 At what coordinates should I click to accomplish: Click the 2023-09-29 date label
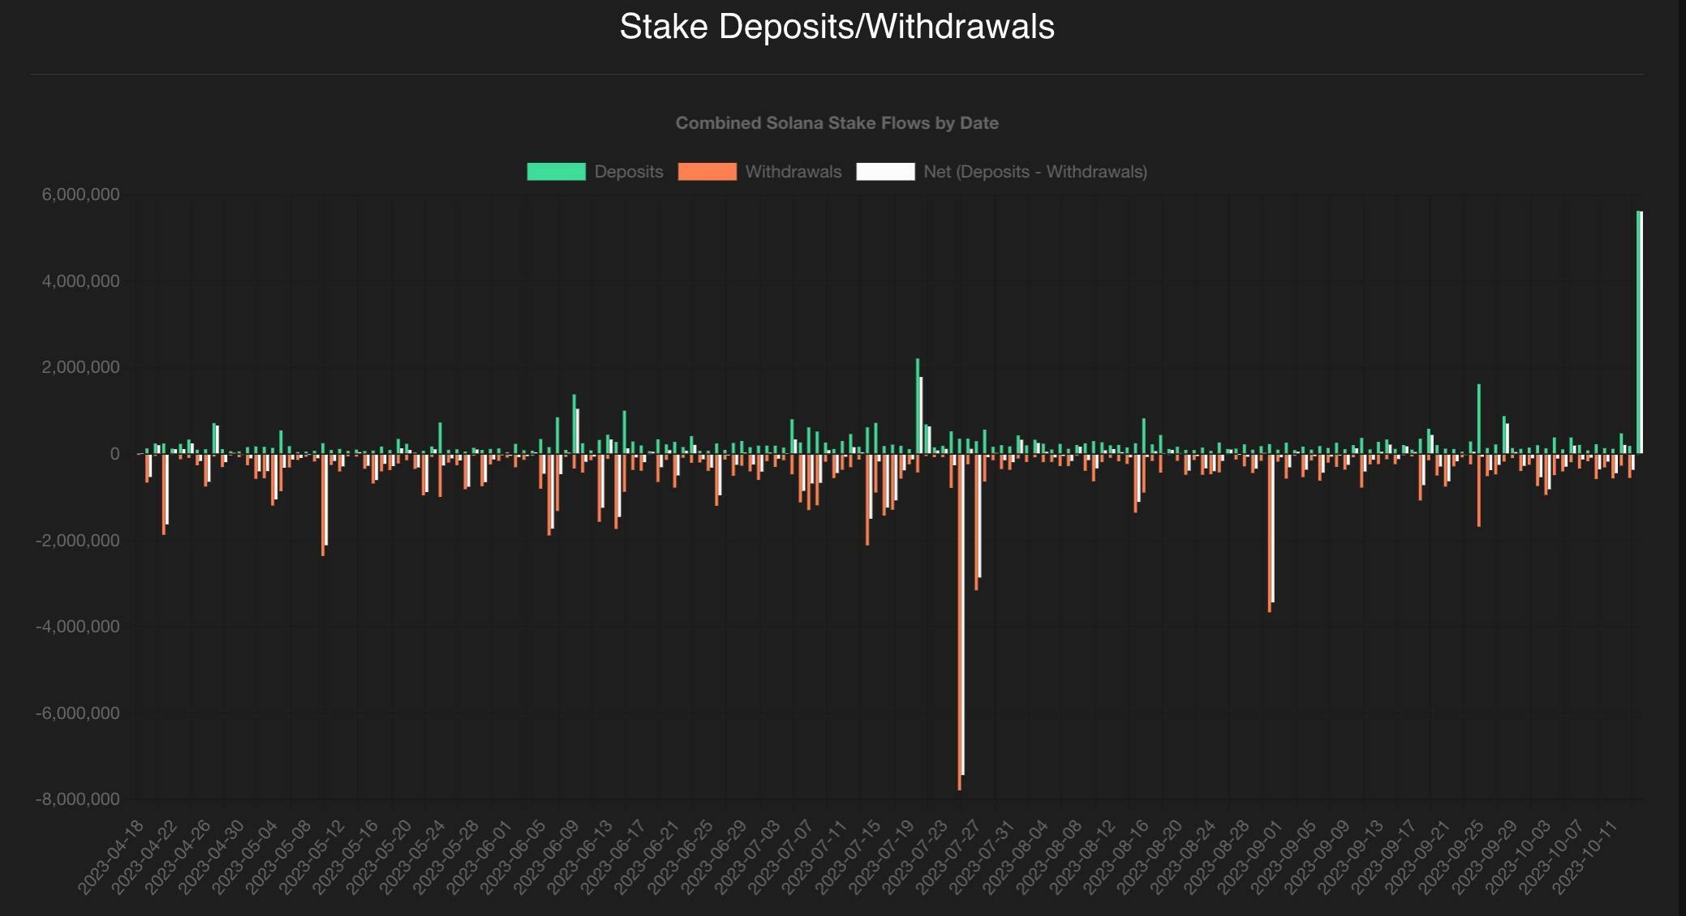(1485, 857)
